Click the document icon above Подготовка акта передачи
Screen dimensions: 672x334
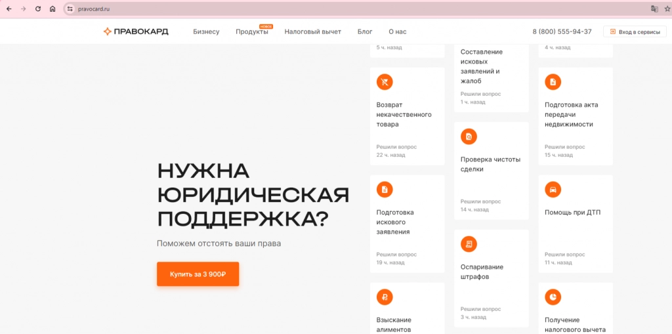[x=553, y=82]
